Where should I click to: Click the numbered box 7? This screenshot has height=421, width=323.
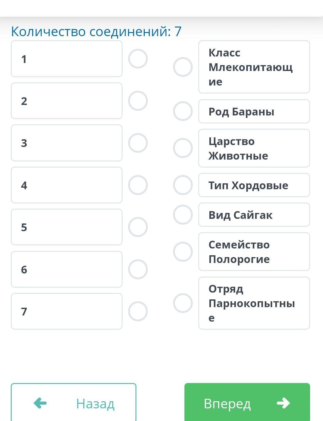click(x=67, y=311)
